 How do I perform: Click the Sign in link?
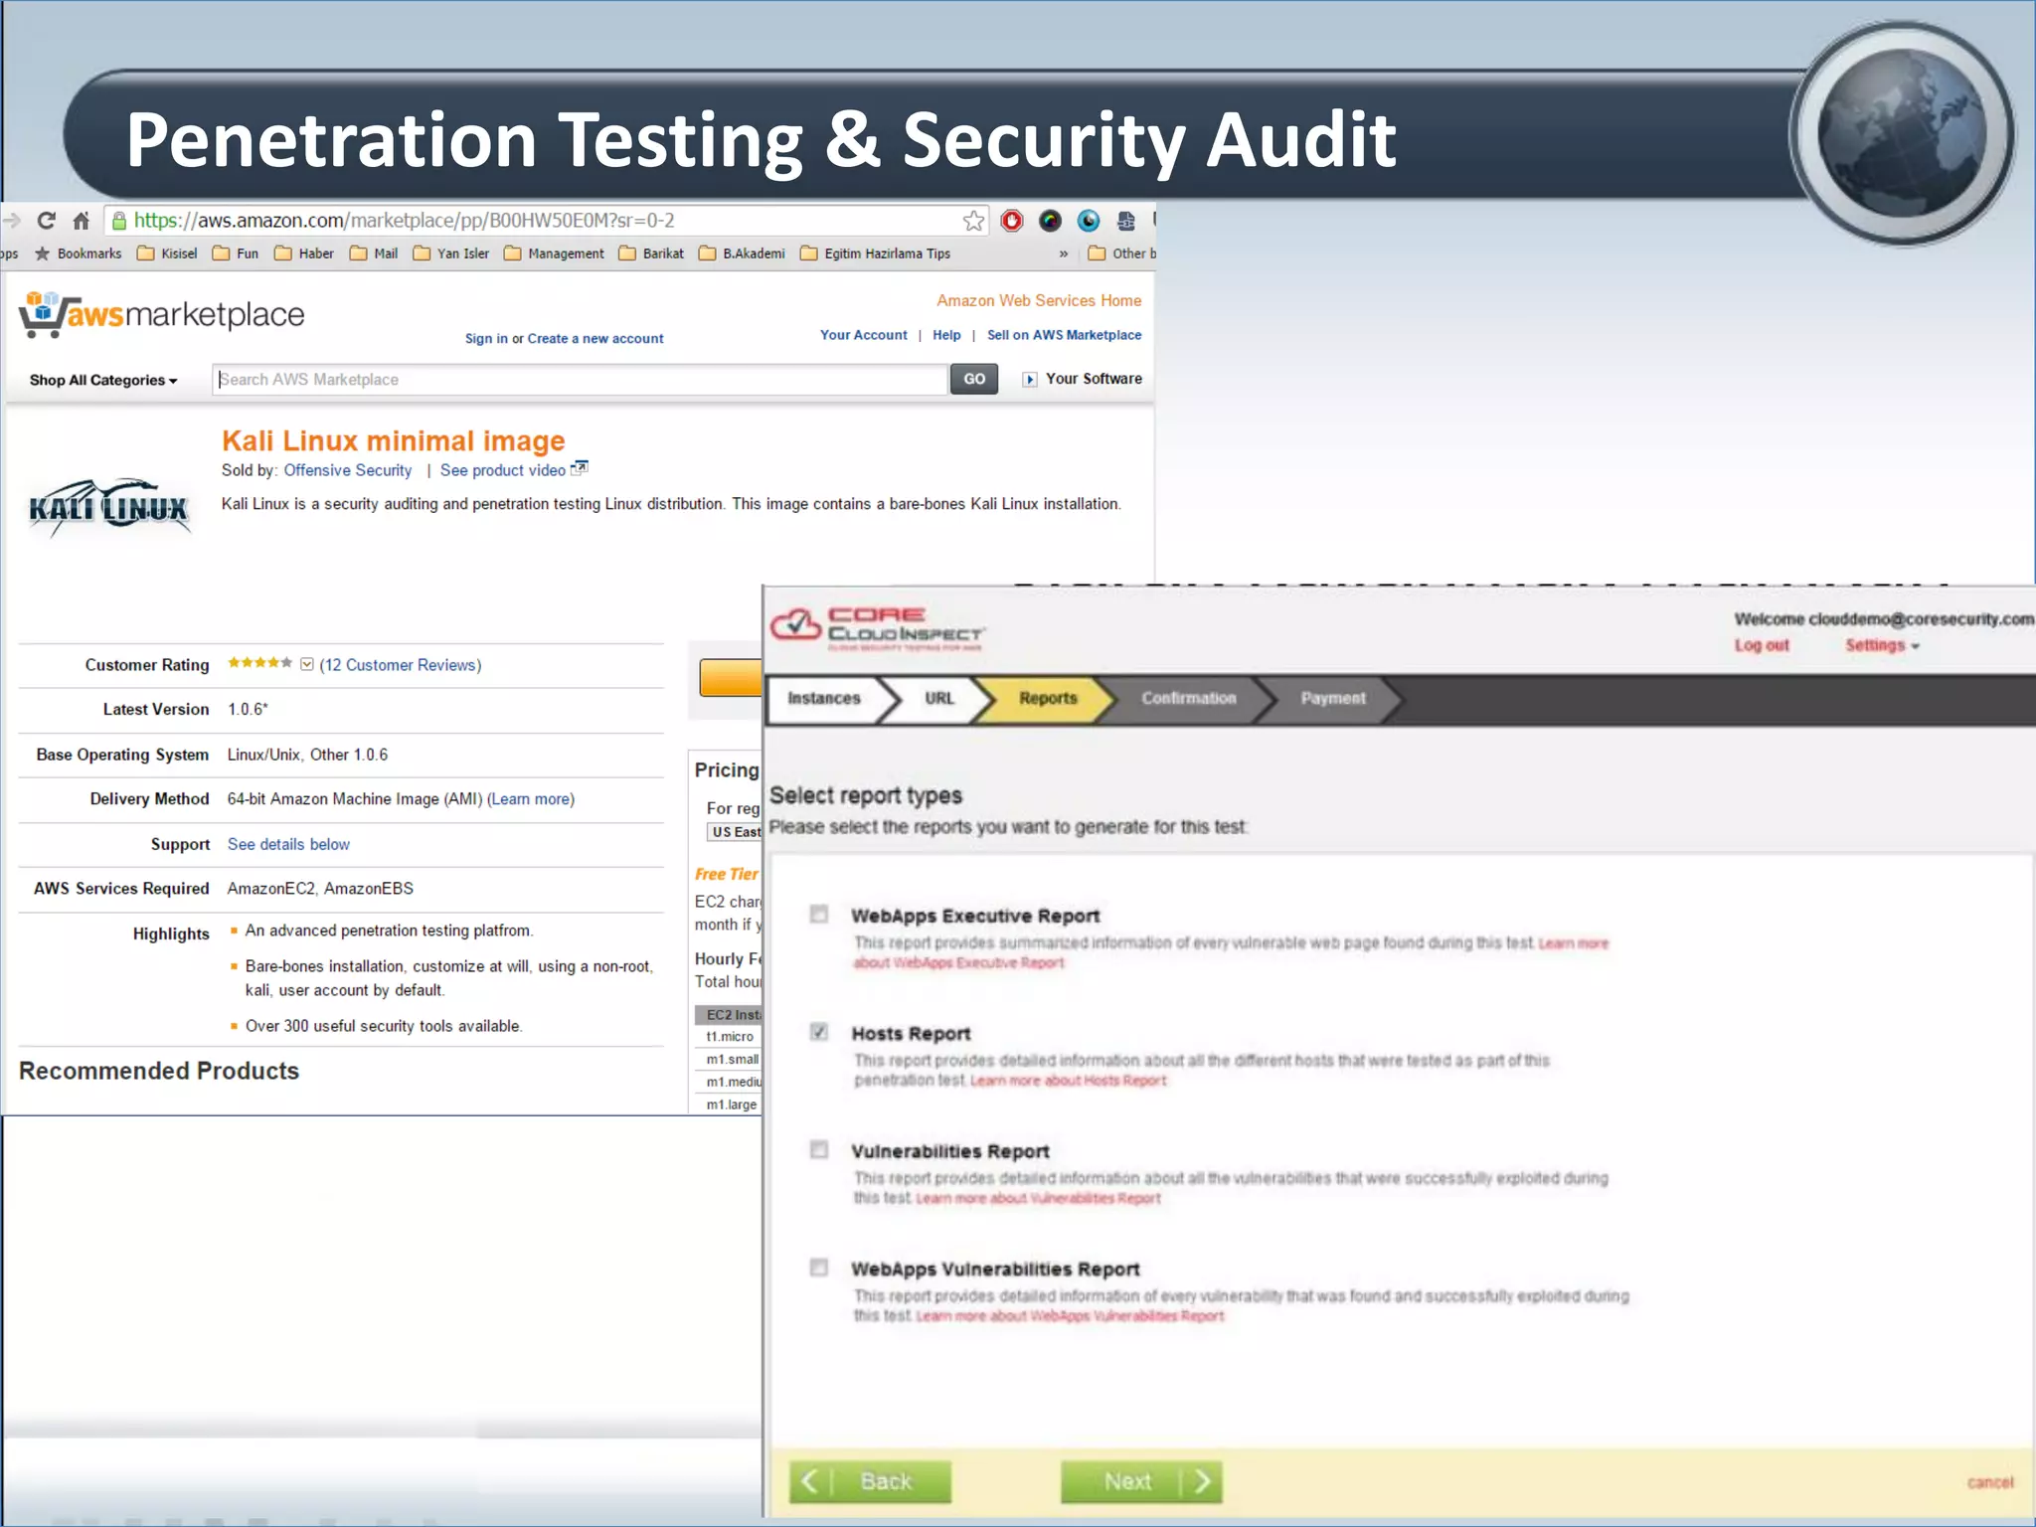click(486, 338)
